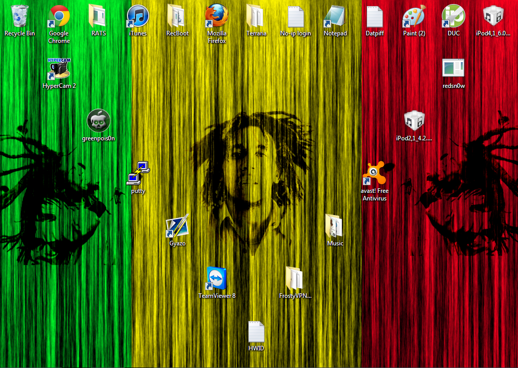
Task: Select the HWID text file
Action: point(256,331)
